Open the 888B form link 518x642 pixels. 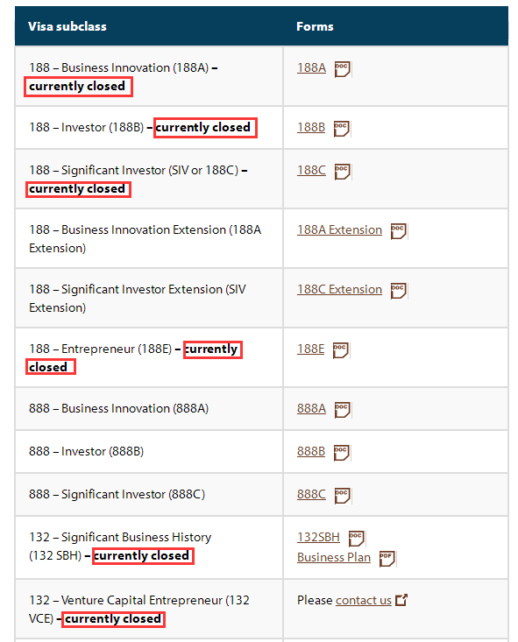pos(311,451)
